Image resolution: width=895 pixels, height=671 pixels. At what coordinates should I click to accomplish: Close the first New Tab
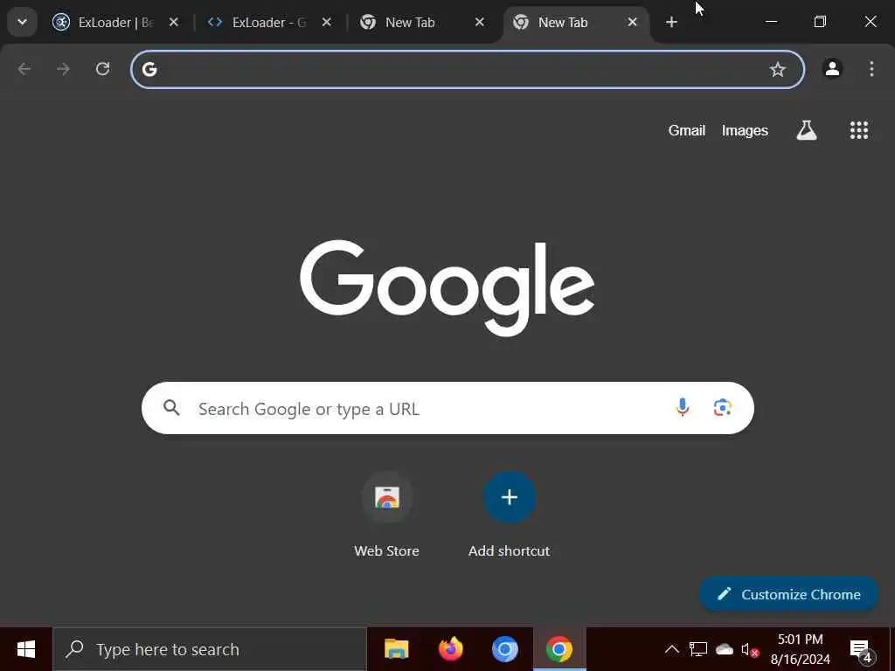point(480,22)
